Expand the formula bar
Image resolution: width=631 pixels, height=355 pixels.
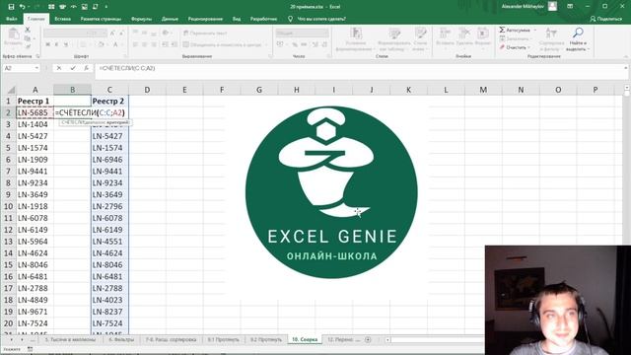click(626, 68)
